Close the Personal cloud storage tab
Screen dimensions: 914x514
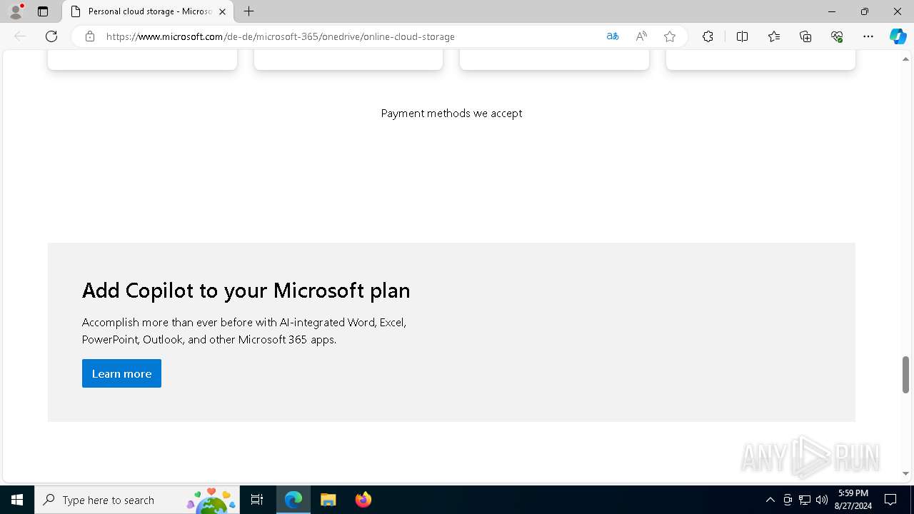pos(223,11)
